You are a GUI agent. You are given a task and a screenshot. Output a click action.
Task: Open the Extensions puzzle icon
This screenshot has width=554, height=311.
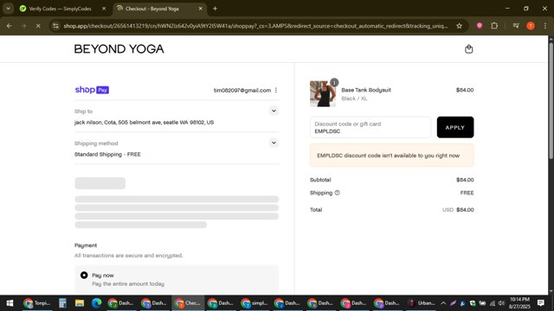click(x=494, y=26)
